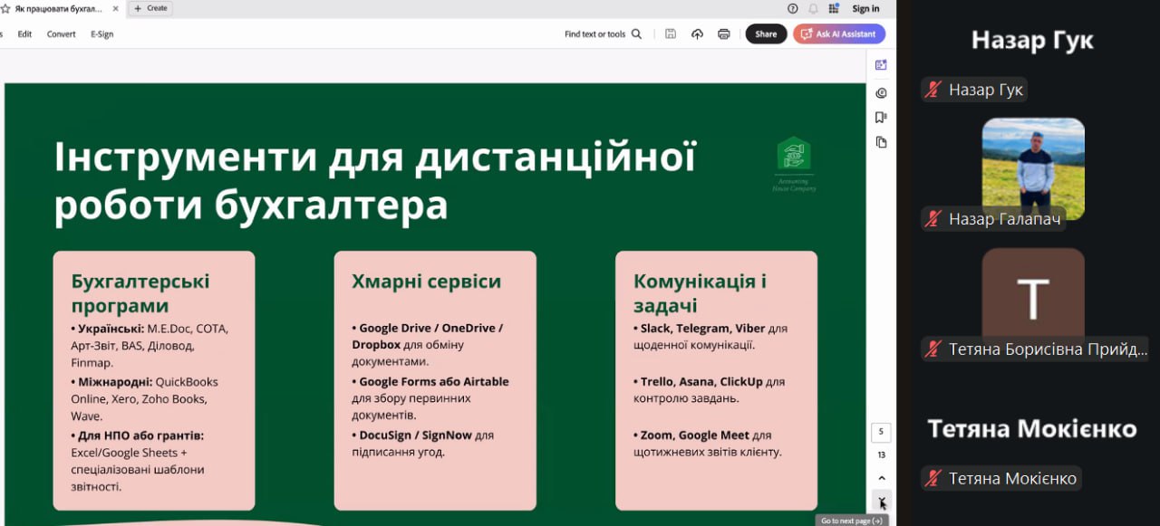Click the muted microphone icon beside Назар Гук

click(x=933, y=90)
